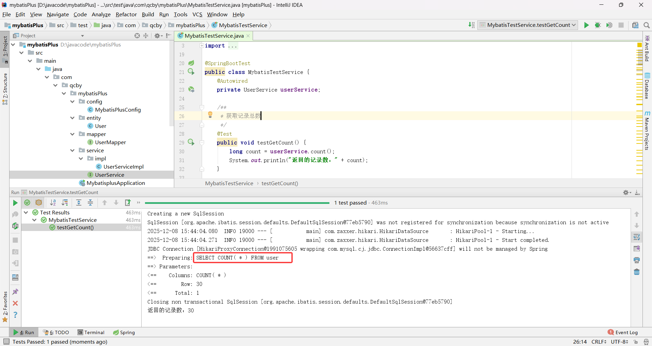The image size is (652, 346).
Task: Hide the Project panel with hide icon
Action: coord(168,36)
